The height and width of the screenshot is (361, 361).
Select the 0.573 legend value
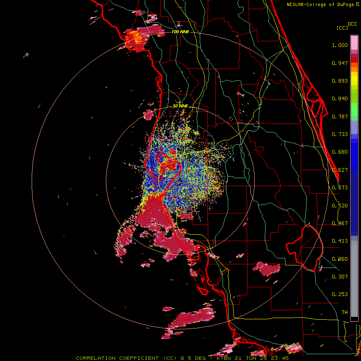click(x=340, y=188)
